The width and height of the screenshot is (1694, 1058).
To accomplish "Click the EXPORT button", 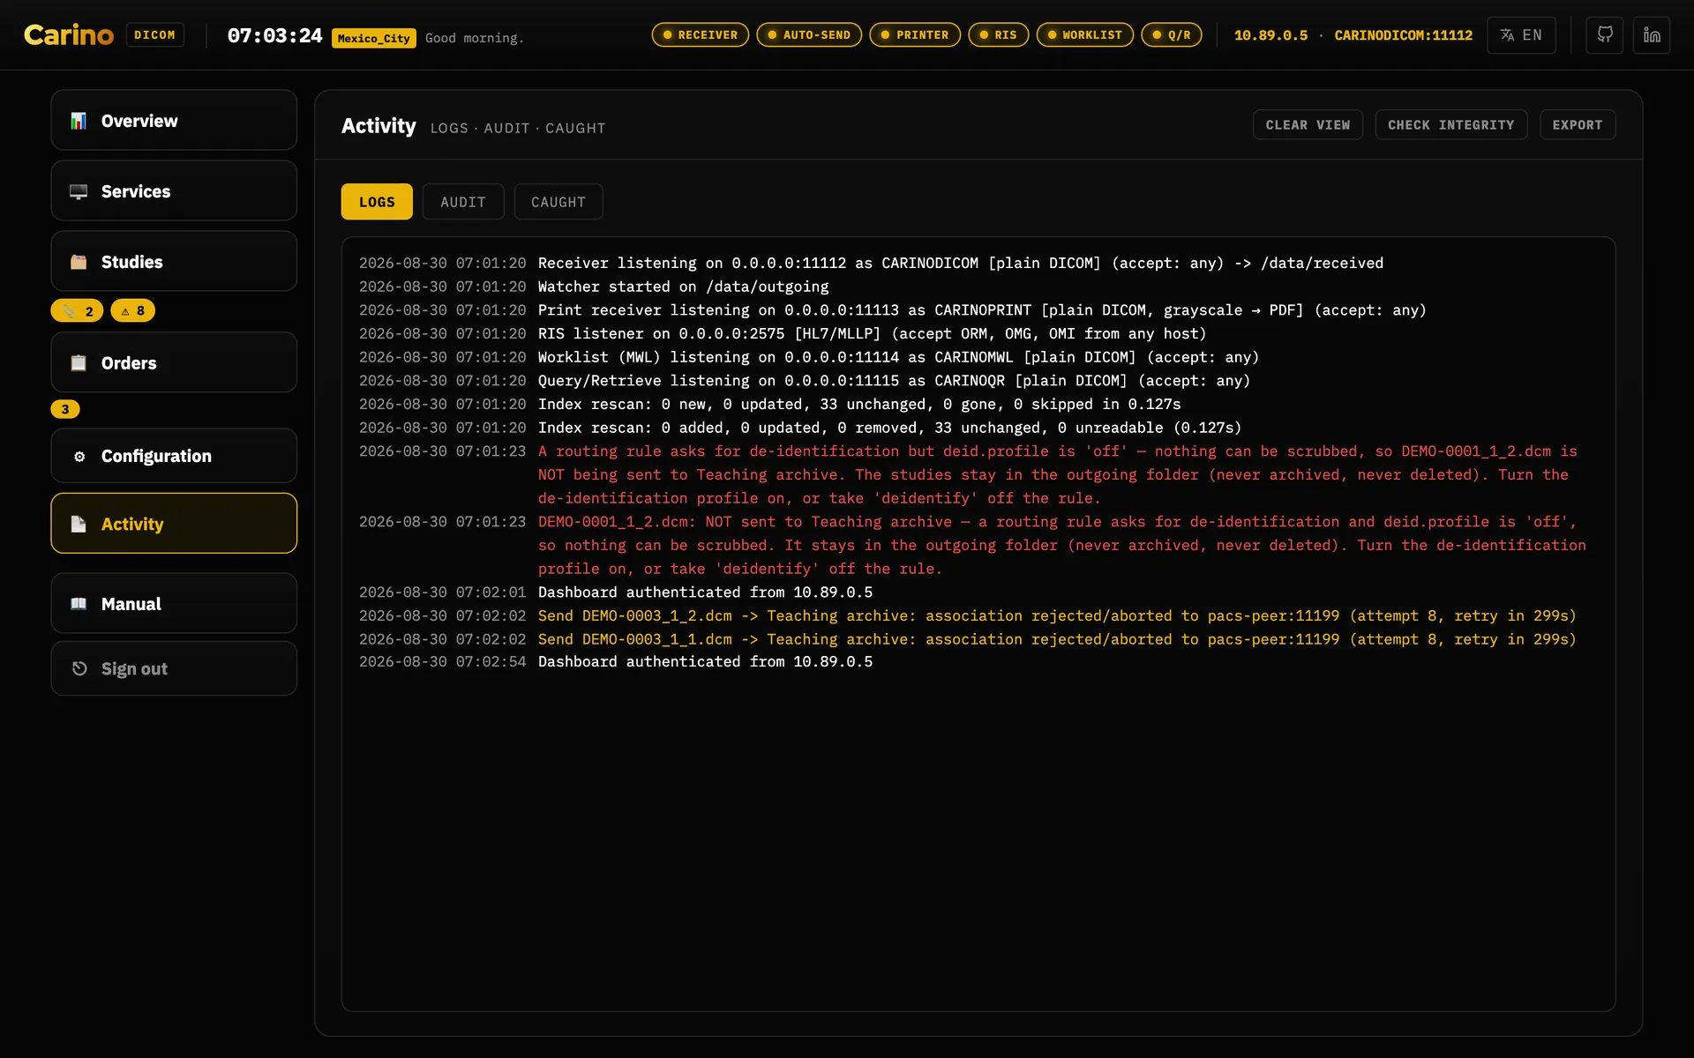I will pos(1578,125).
